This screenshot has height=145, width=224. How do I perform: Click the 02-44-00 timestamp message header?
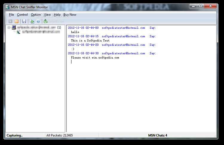112,28
